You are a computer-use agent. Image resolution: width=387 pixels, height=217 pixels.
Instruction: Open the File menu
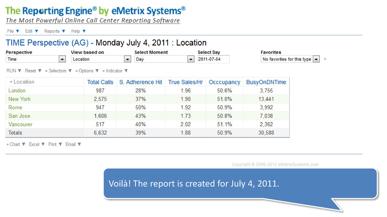13,31
